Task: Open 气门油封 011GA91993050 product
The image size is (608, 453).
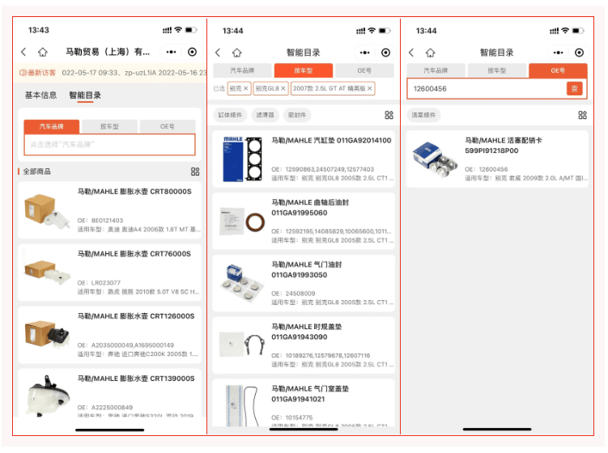Action: point(304,283)
